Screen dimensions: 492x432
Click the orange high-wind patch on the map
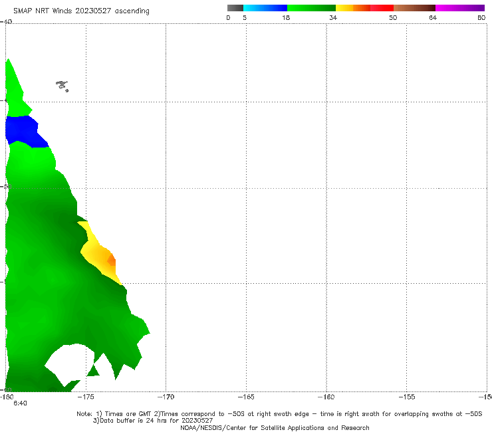coord(112,260)
